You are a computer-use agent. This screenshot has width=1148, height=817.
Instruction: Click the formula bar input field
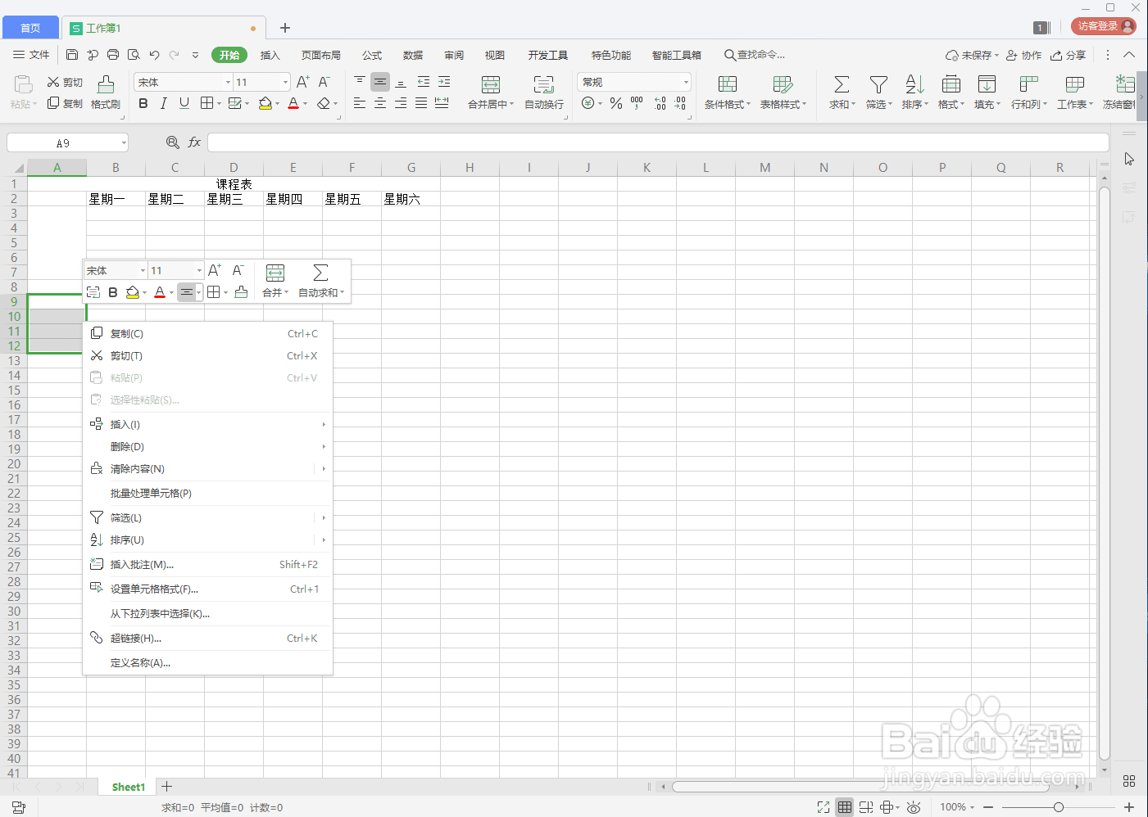pyautogui.click(x=658, y=142)
